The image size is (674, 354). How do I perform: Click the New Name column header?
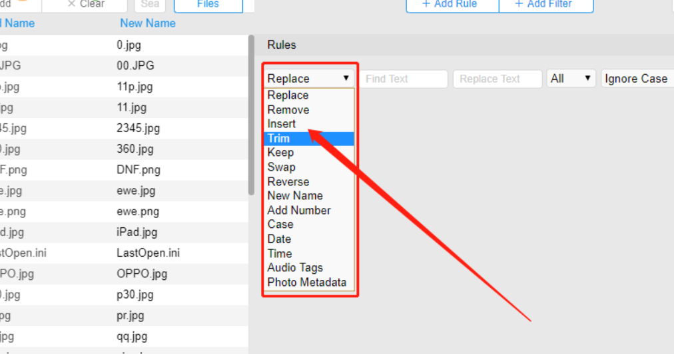148,23
